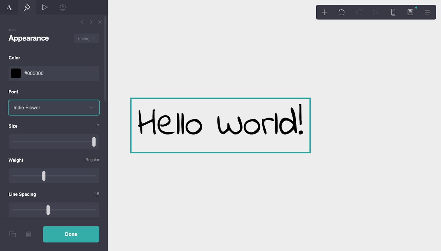The image size is (441, 251).
Task: Switch to the Appearance paintbrush tab
Action: click(x=27, y=7)
